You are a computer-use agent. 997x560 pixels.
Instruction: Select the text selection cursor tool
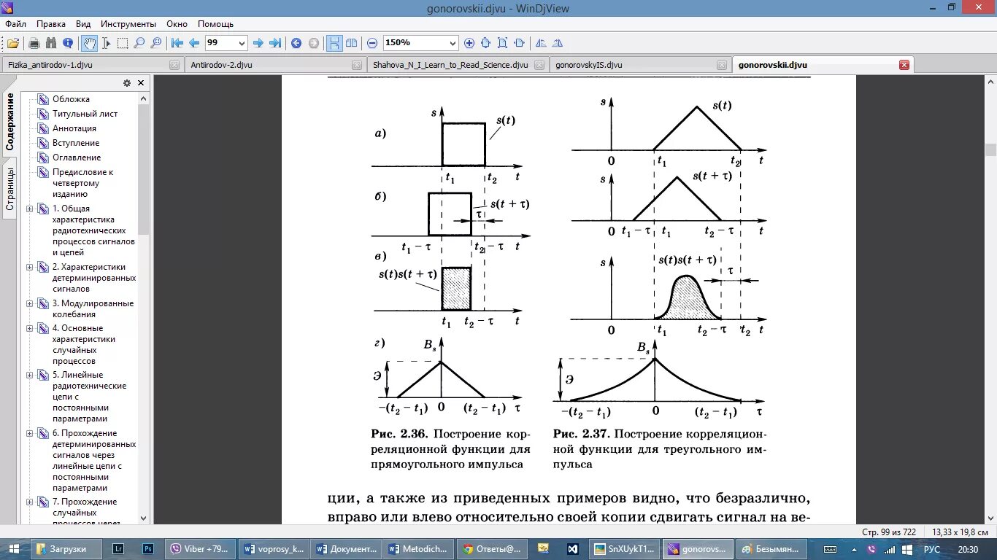click(x=106, y=43)
